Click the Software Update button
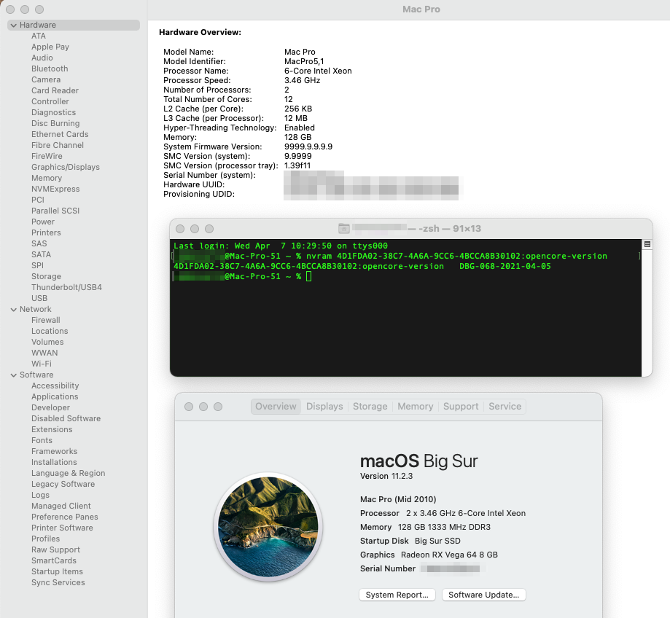Screen dimensions: 670x618 point(483,595)
